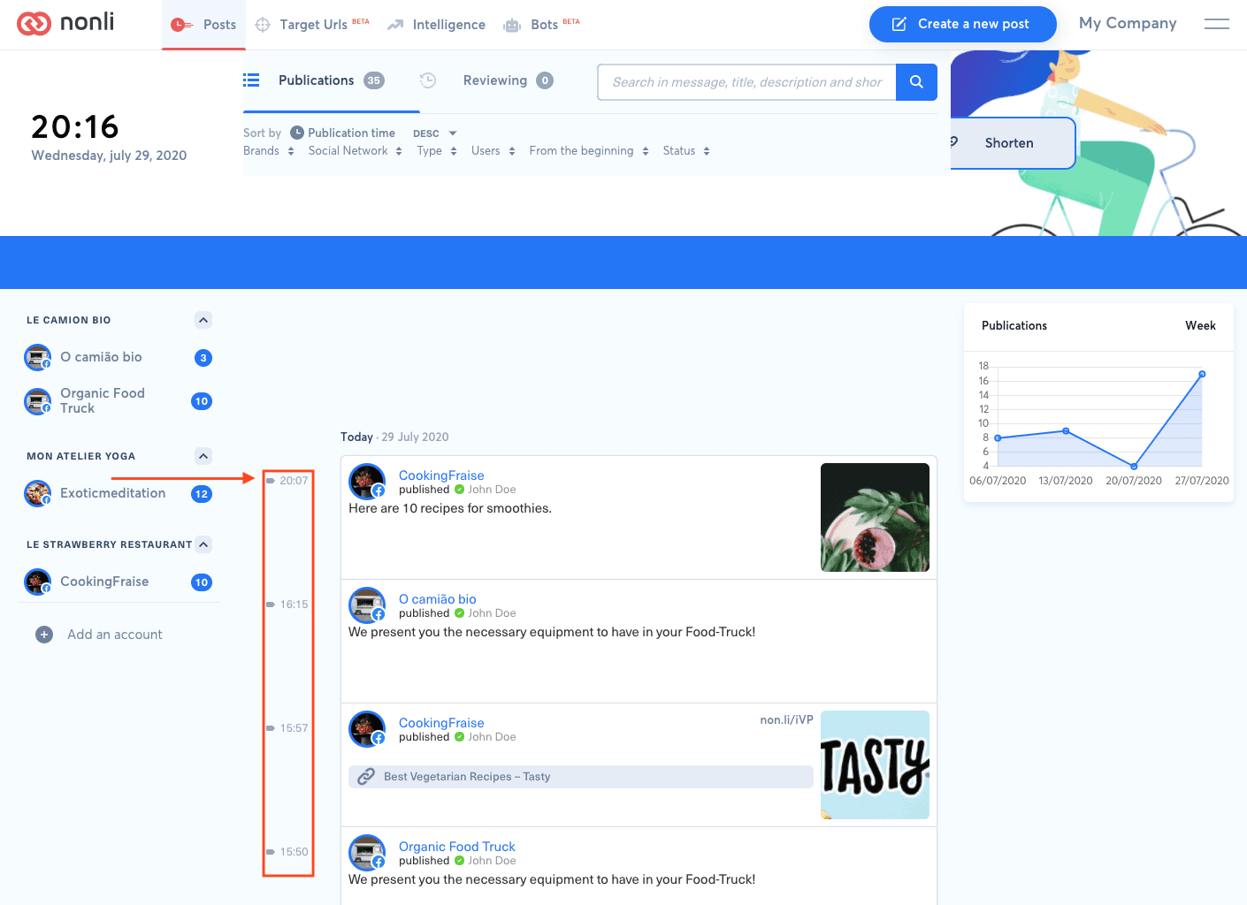
Task: Open the Posts tab
Action: tap(203, 25)
